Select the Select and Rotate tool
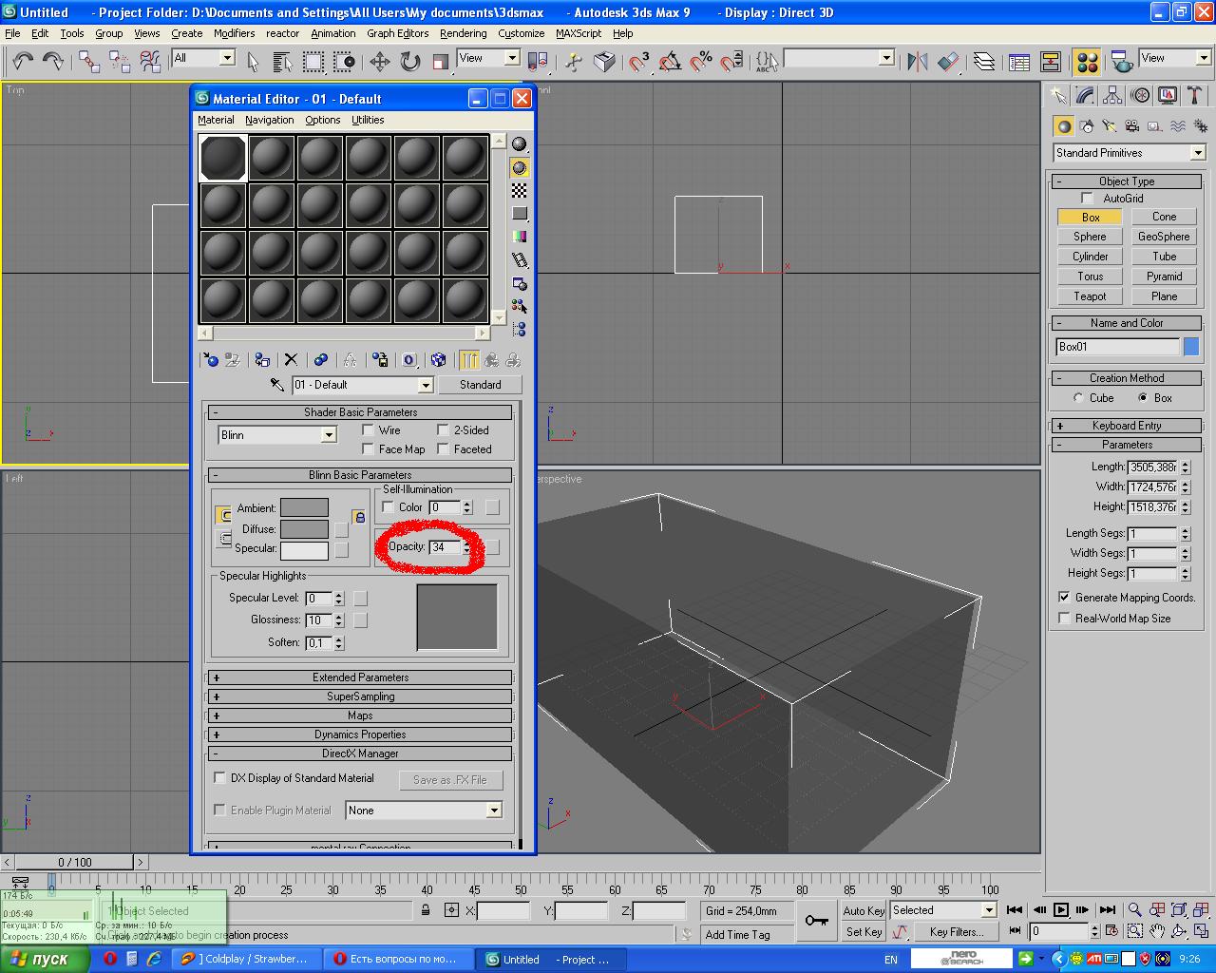 coord(409,62)
